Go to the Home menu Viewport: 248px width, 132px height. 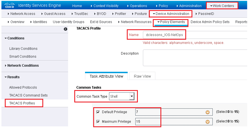tap(77, 6)
